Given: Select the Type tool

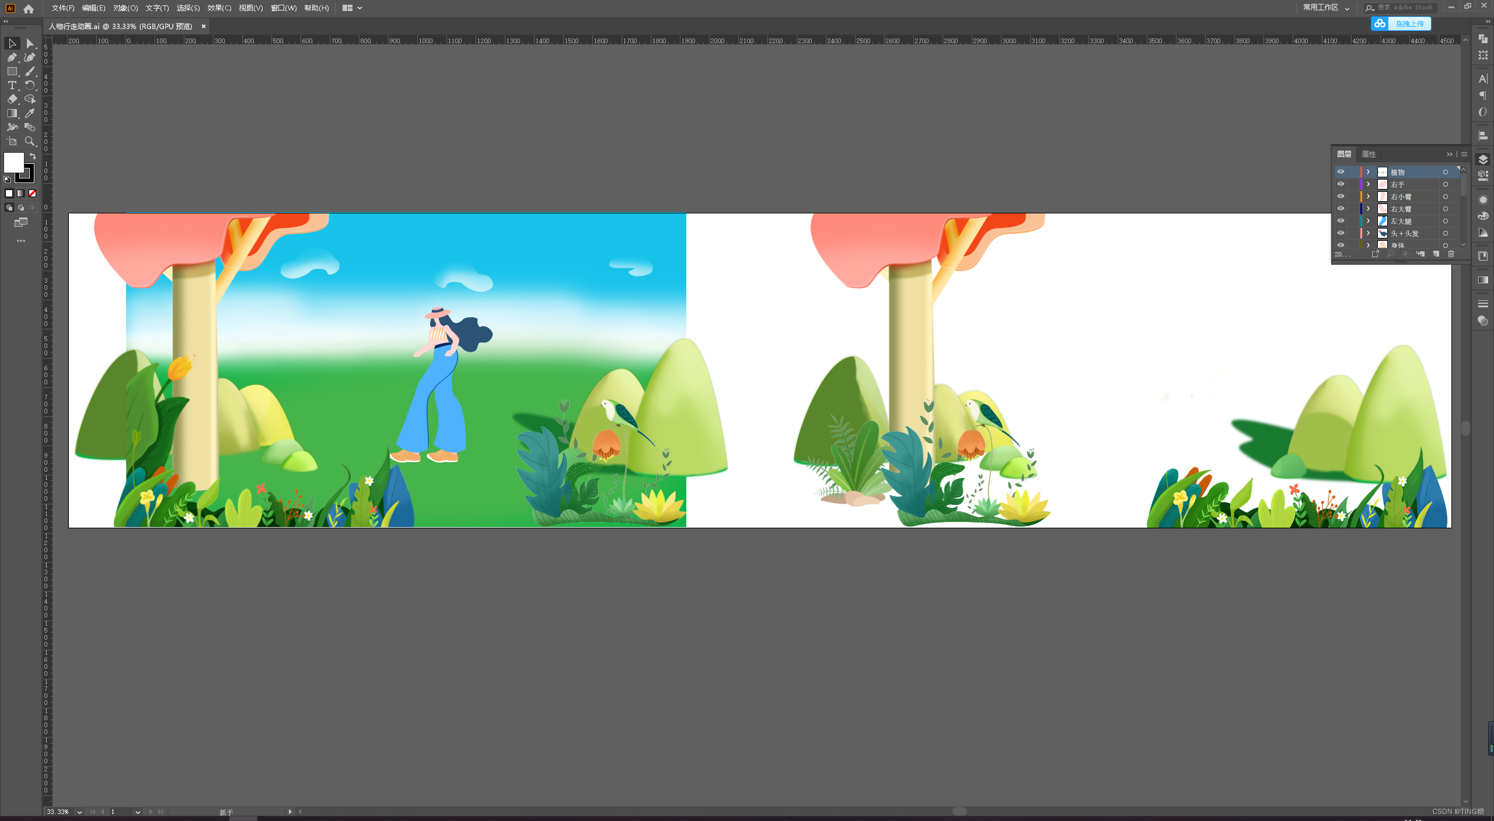Looking at the screenshot, I should [x=12, y=85].
